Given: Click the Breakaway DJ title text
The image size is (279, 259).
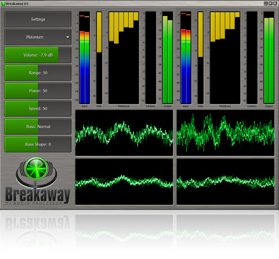Looking at the screenshot, I should tap(17, 4).
